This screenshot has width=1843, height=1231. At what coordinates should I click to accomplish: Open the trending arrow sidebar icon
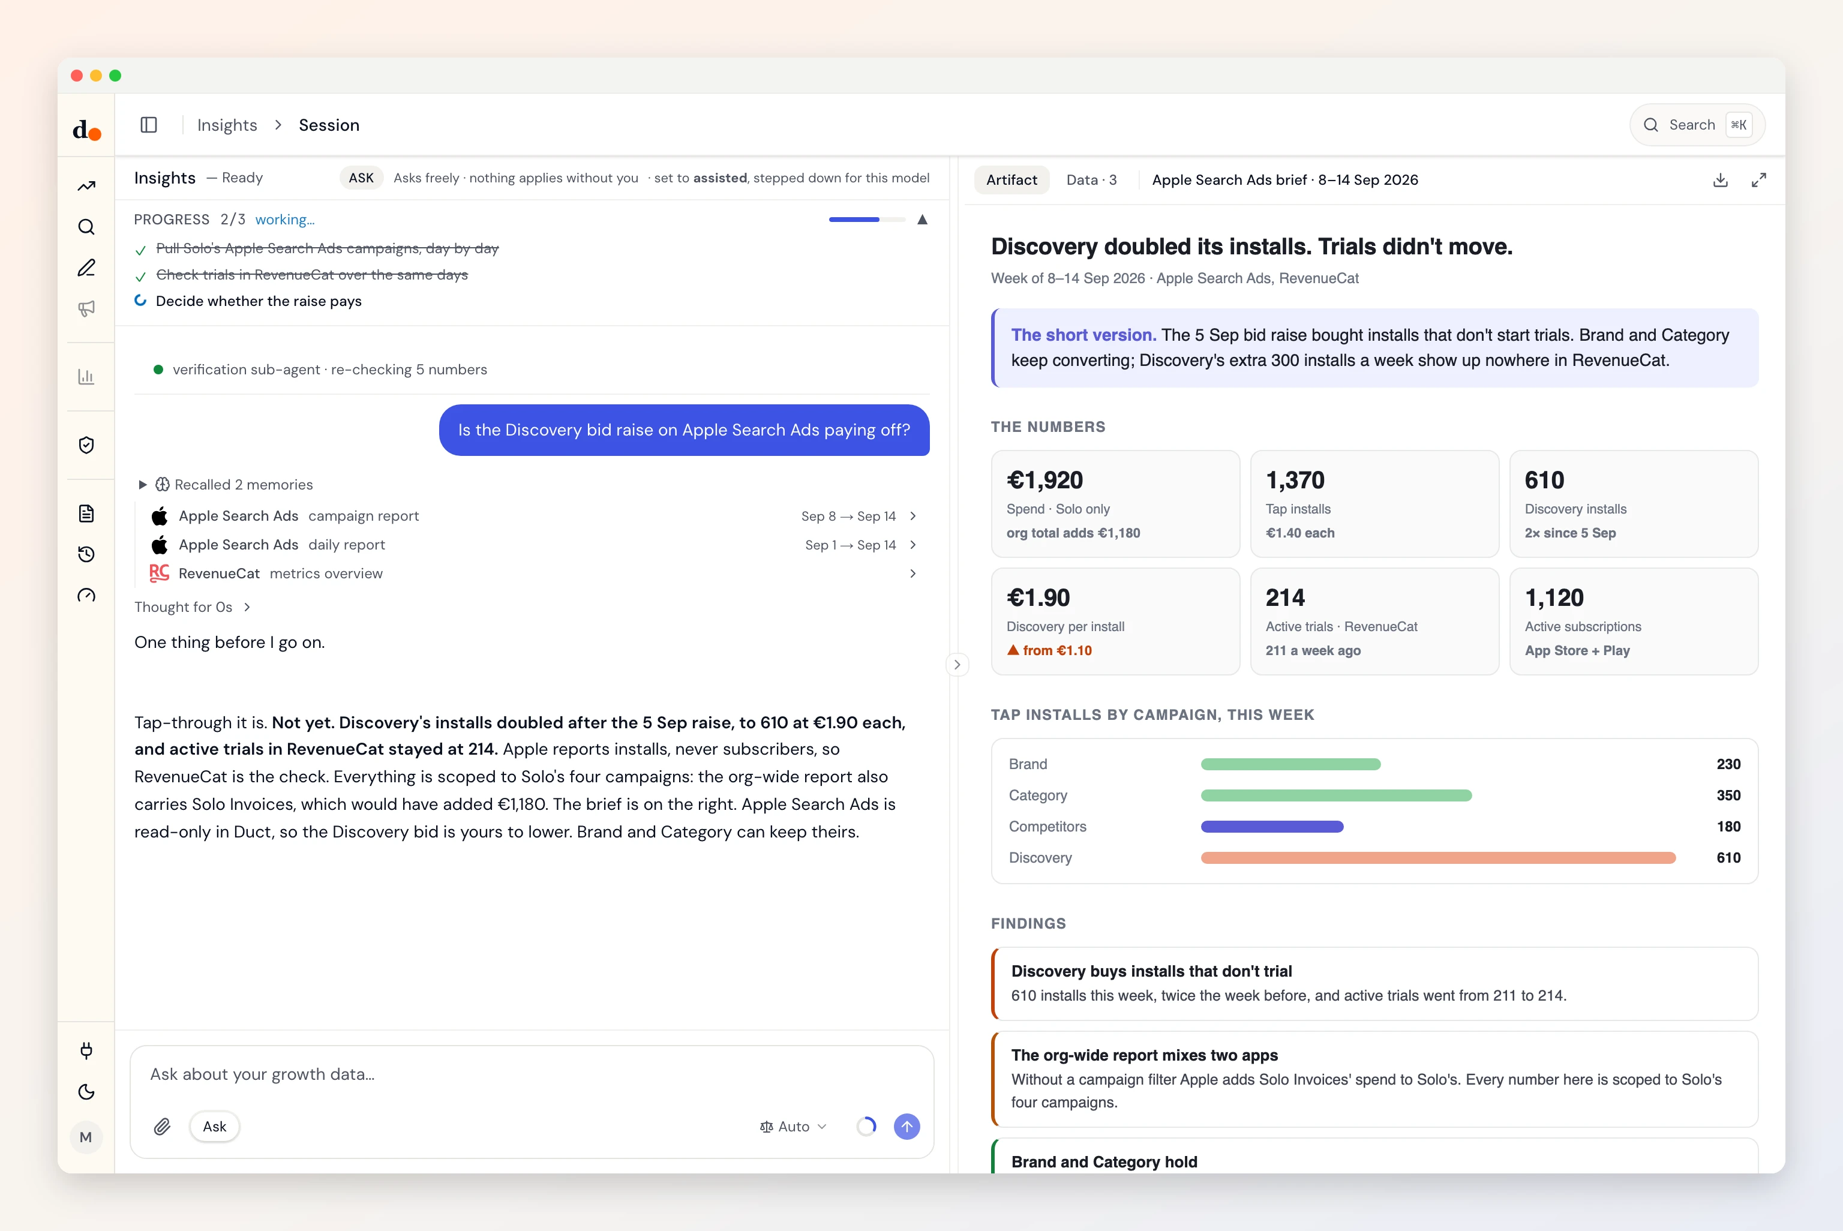(x=86, y=186)
